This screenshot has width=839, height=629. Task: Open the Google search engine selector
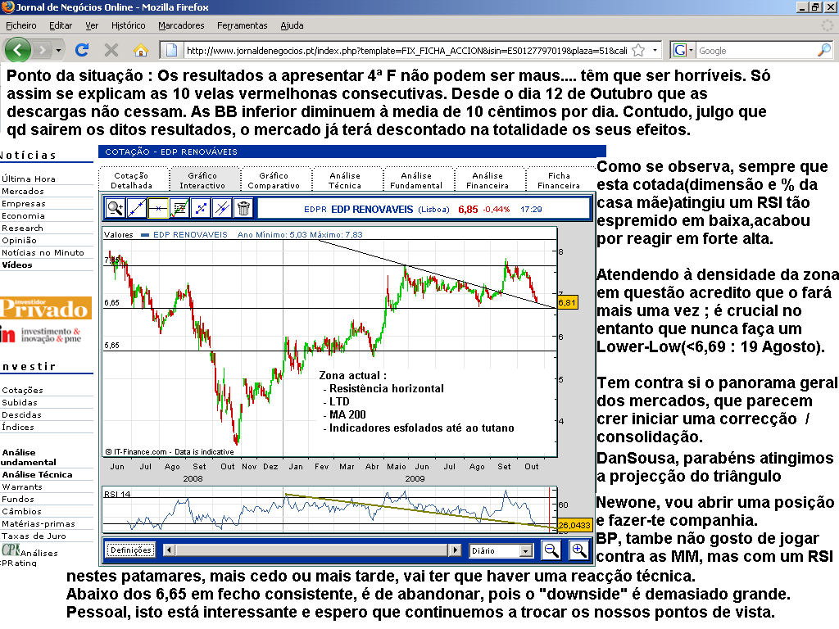[683, 50]
